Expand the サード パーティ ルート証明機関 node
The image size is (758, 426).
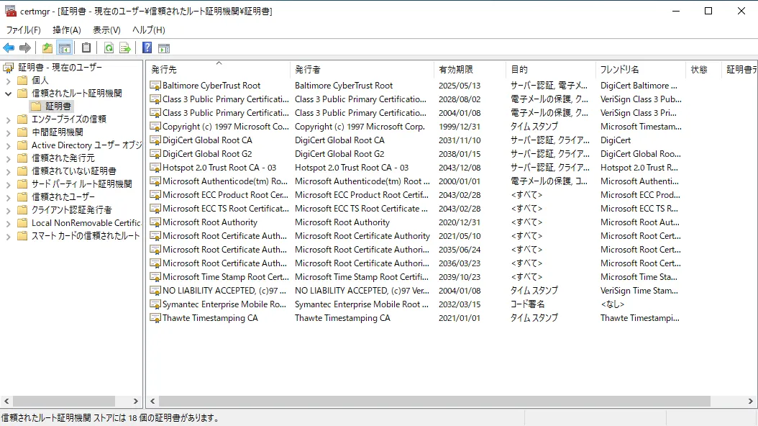point(8,184)
